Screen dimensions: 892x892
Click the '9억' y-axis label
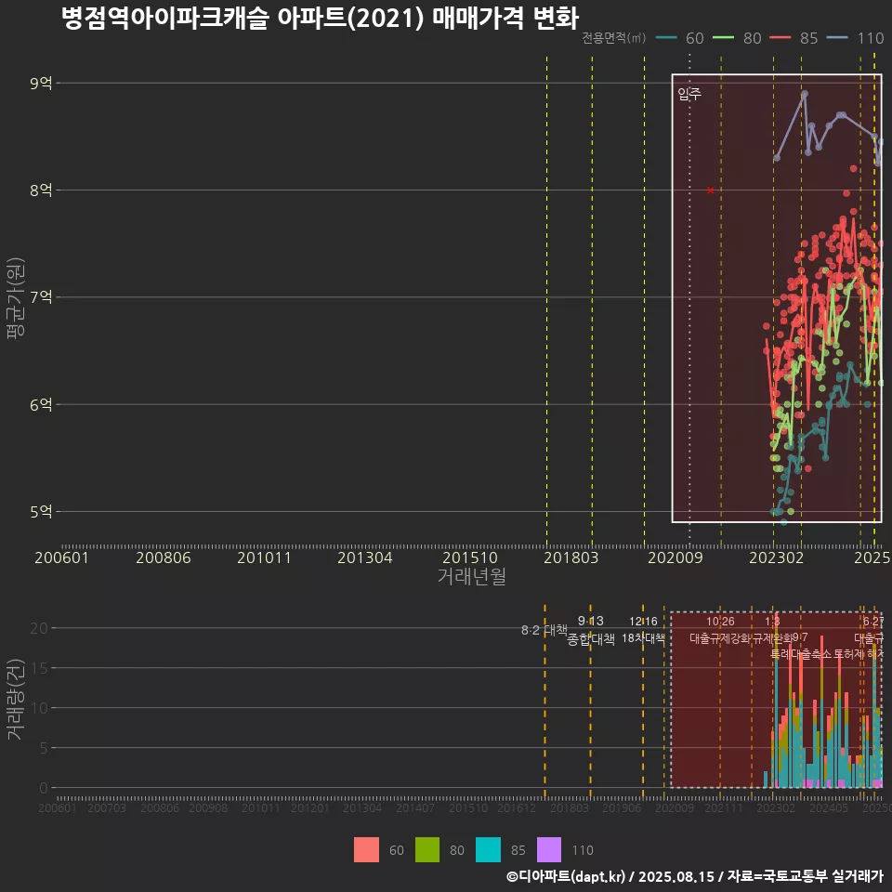pos(41,83)
